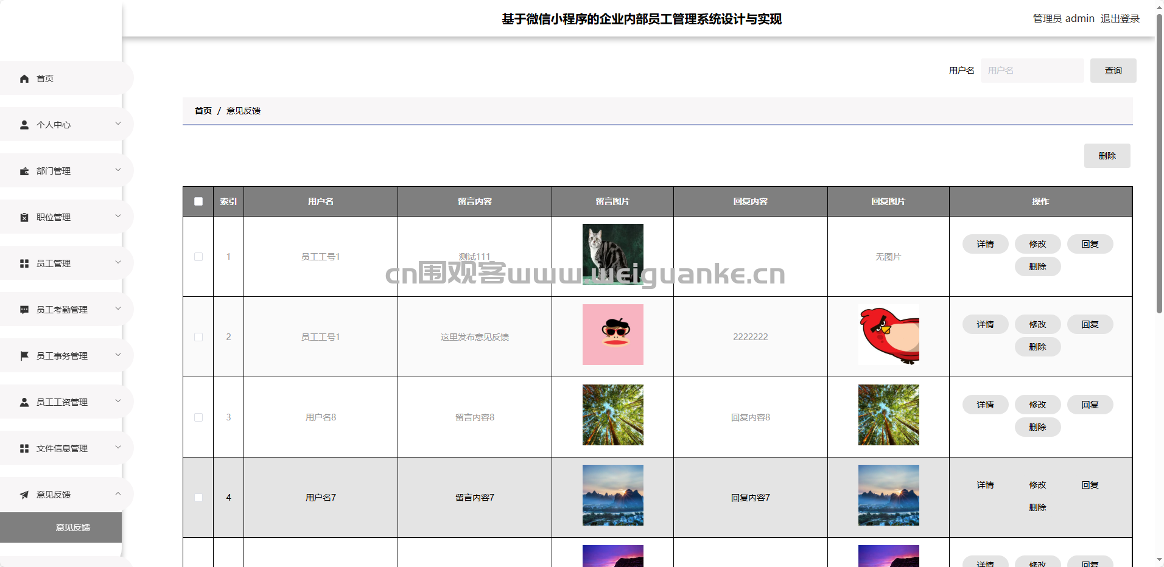The width and height of the screenshot is (1164, 567).
Task: Check the checkbox for row 1
Action: coord(198,257)
